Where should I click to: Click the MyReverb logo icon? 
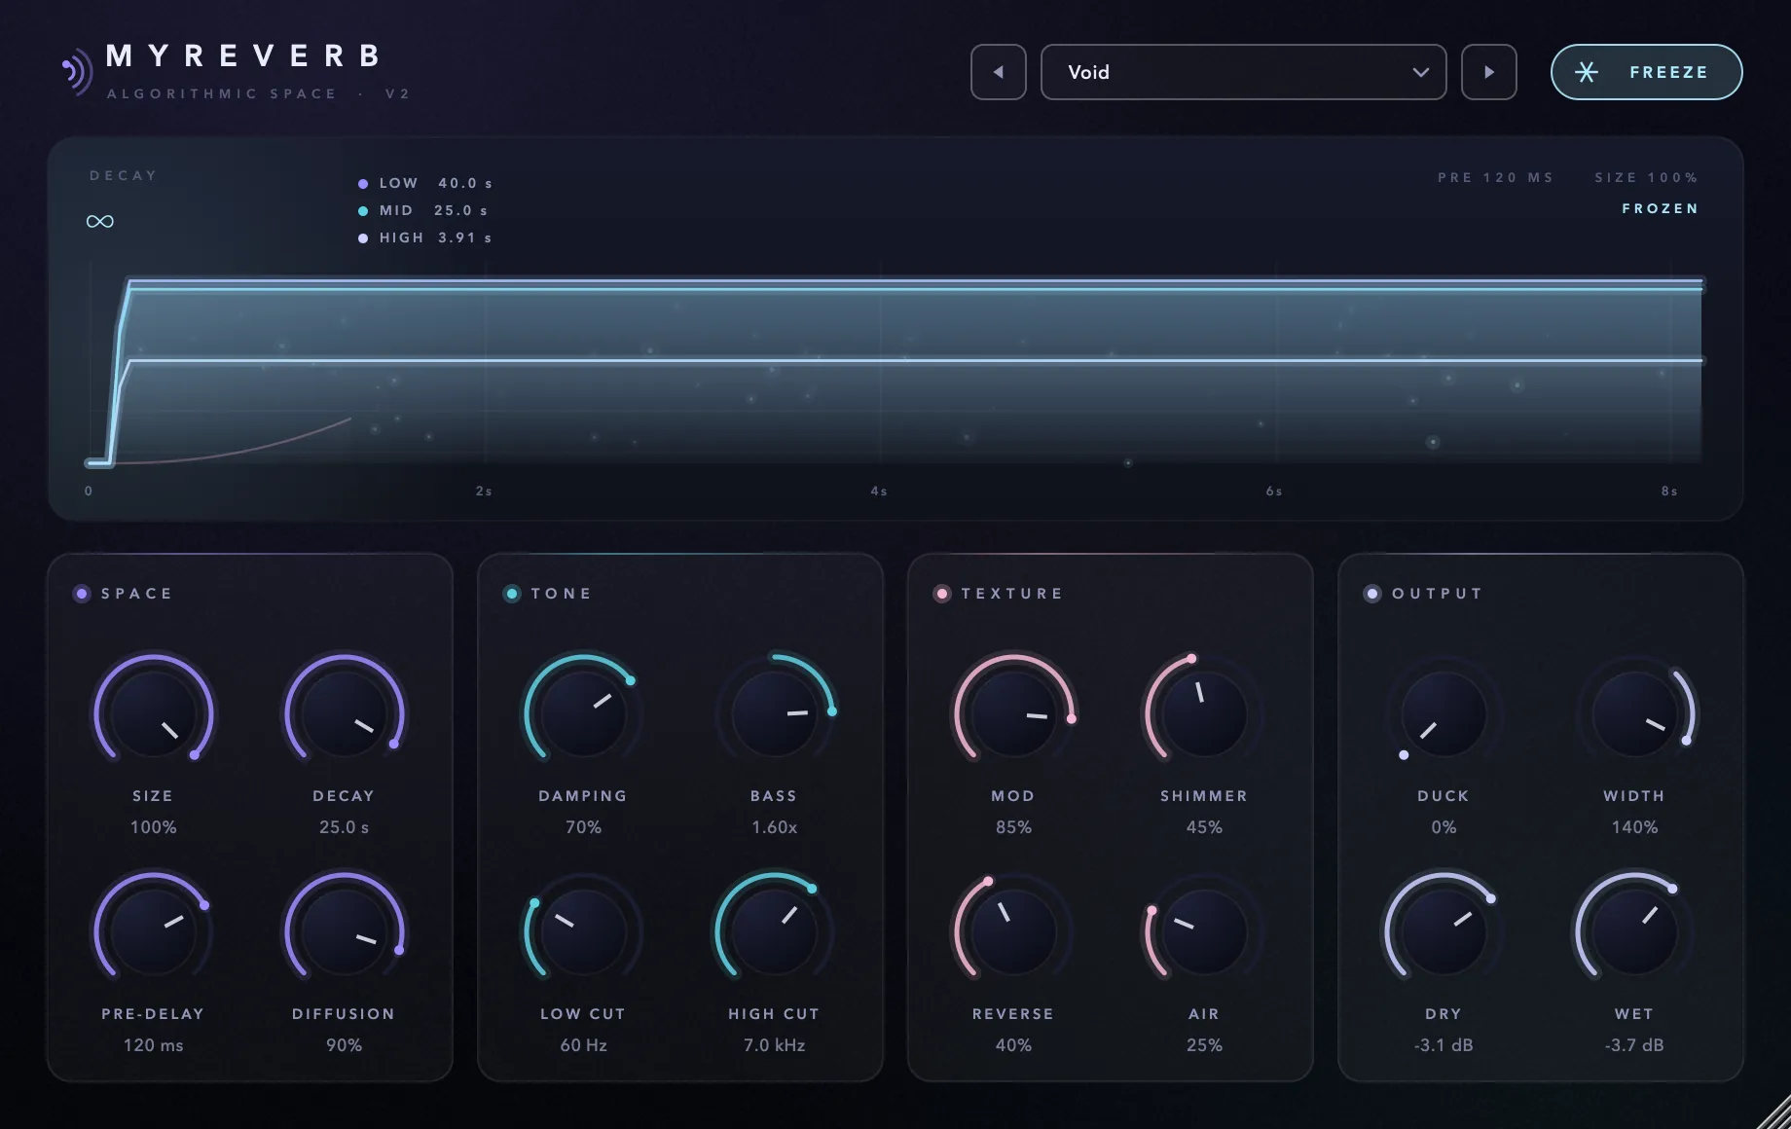pos(77,71)
